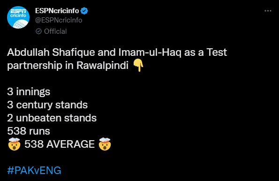Click the blue verified checkmark badge
The width and height of the screenshot is (279, 181).
[84, 11]
